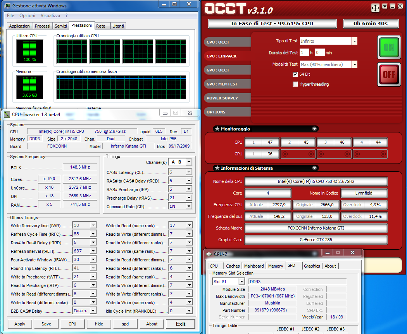This screenshot has height=334, width=407.
Task: Open the Tipo di Test dropdown
Action: (355, 41)
